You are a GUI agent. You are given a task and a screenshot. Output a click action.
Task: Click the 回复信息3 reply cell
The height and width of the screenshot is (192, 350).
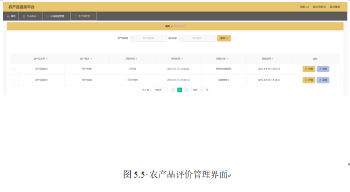223,80
